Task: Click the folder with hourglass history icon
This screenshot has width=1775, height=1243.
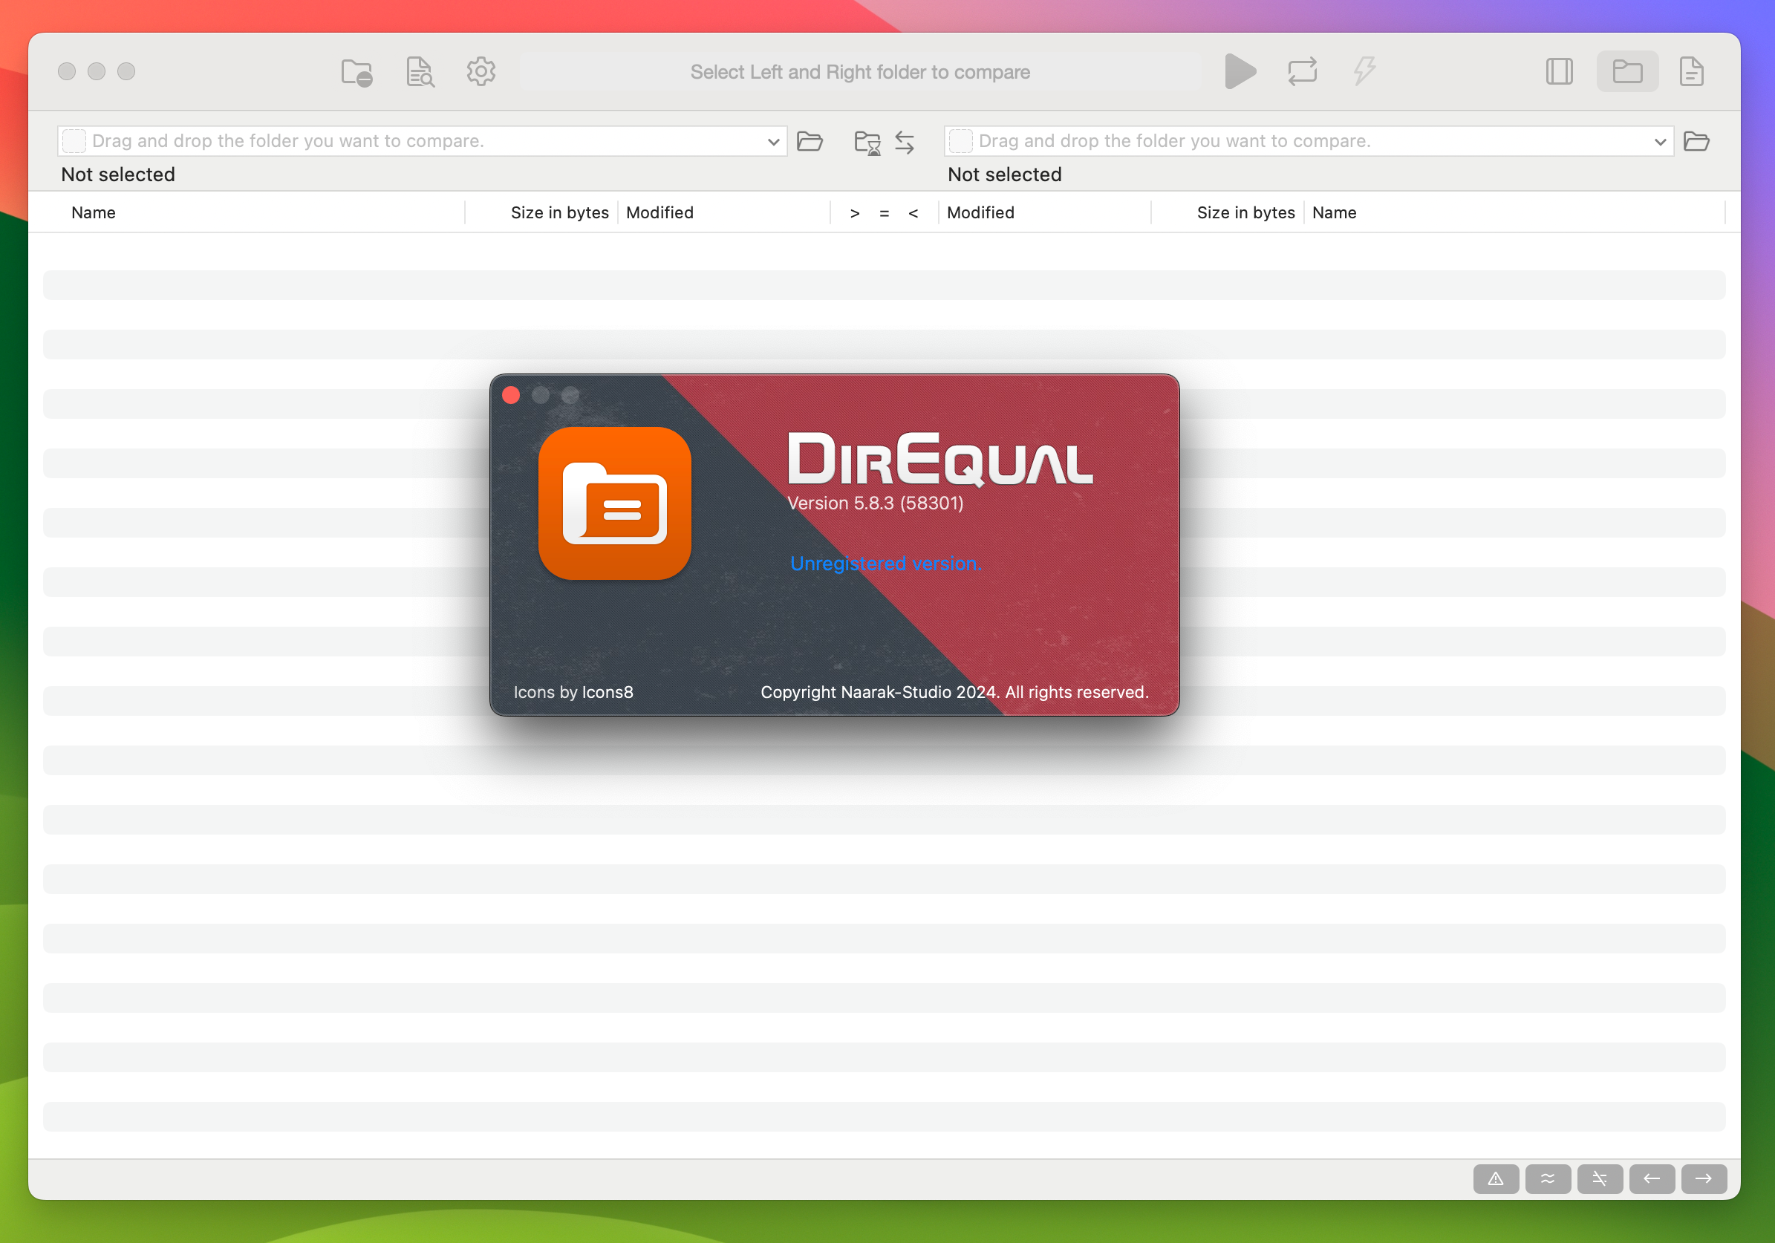Action: 867,143
